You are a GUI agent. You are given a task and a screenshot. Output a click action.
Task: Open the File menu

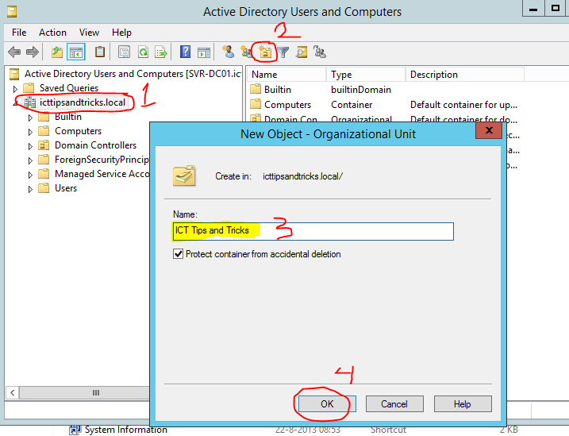(x=19, y=33)
